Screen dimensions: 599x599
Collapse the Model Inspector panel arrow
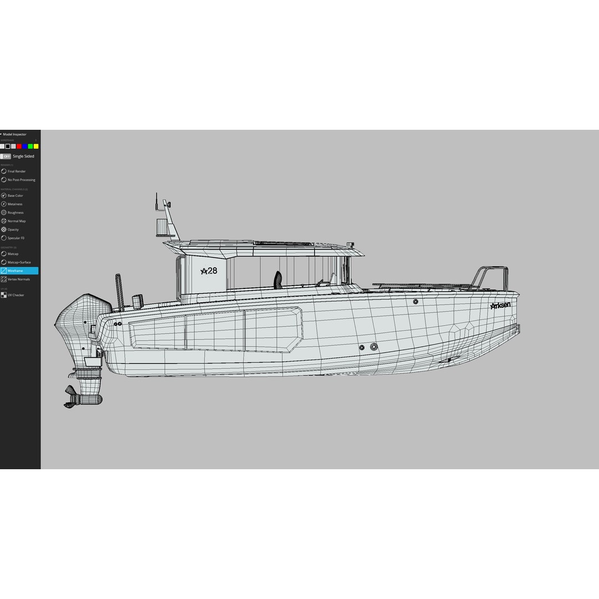(x=1, y=134)
